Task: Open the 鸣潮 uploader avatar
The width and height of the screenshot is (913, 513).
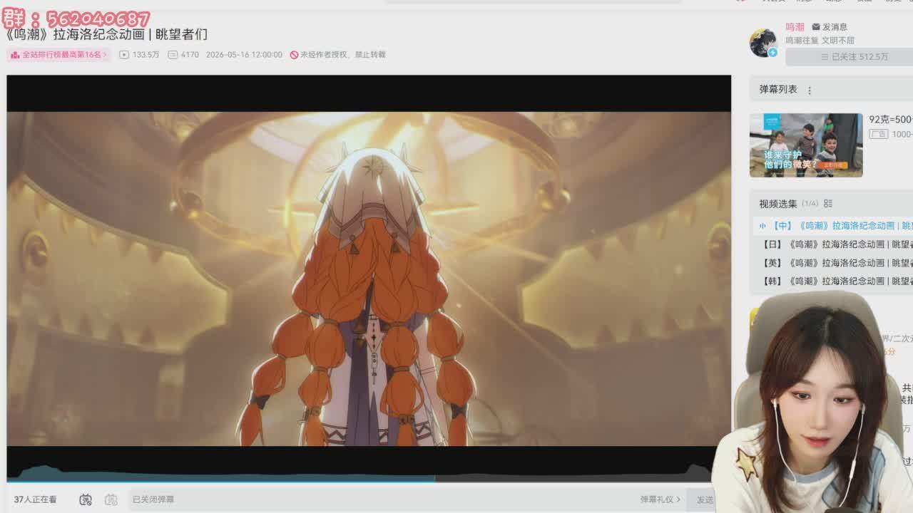Action: coord(763,43)
